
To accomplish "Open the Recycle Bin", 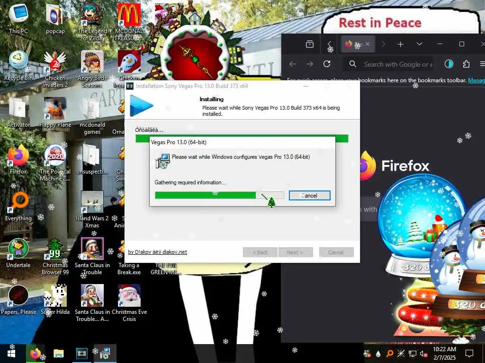I will pyautogui.click(x=18, y=65).
